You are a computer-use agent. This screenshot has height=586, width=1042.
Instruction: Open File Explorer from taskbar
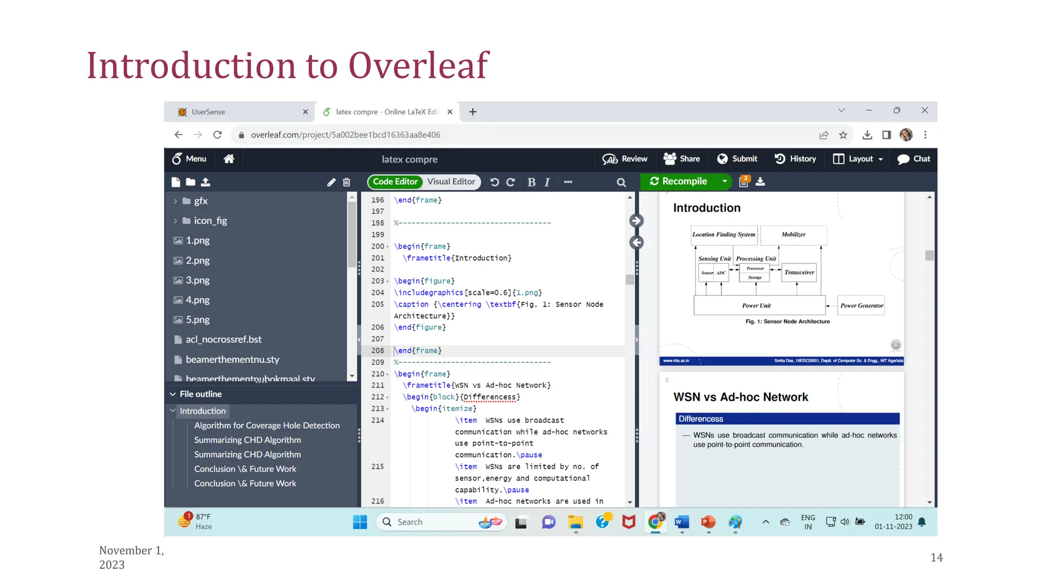point(575,522)
